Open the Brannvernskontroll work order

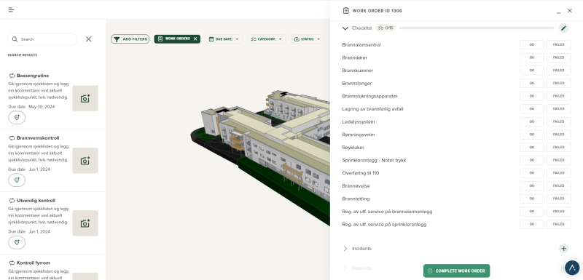tap(38, 138)
